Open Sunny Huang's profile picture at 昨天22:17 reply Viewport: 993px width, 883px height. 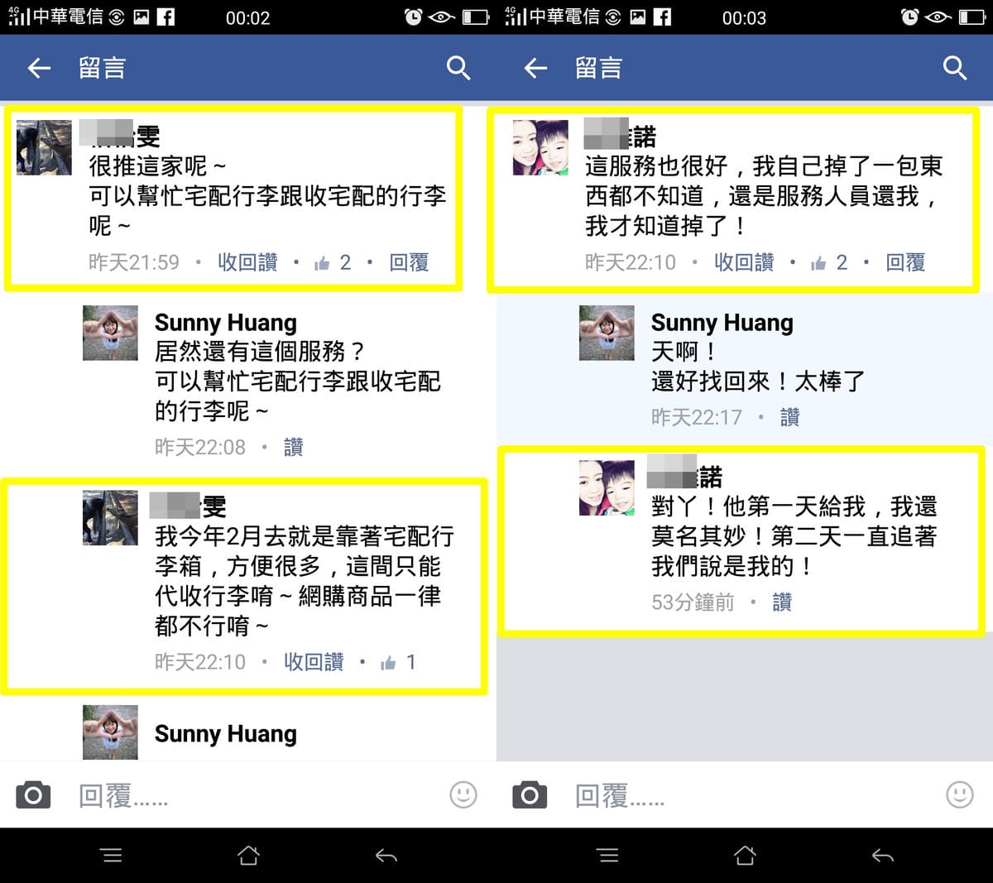point(607,333)
